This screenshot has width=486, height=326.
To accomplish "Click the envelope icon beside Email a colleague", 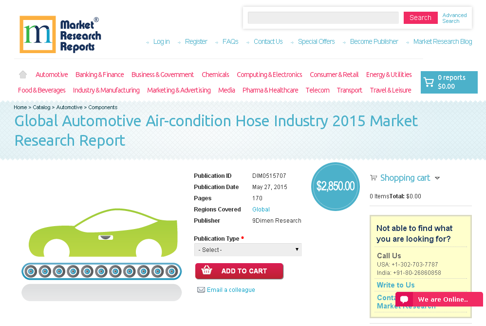I will pos(201,290).
